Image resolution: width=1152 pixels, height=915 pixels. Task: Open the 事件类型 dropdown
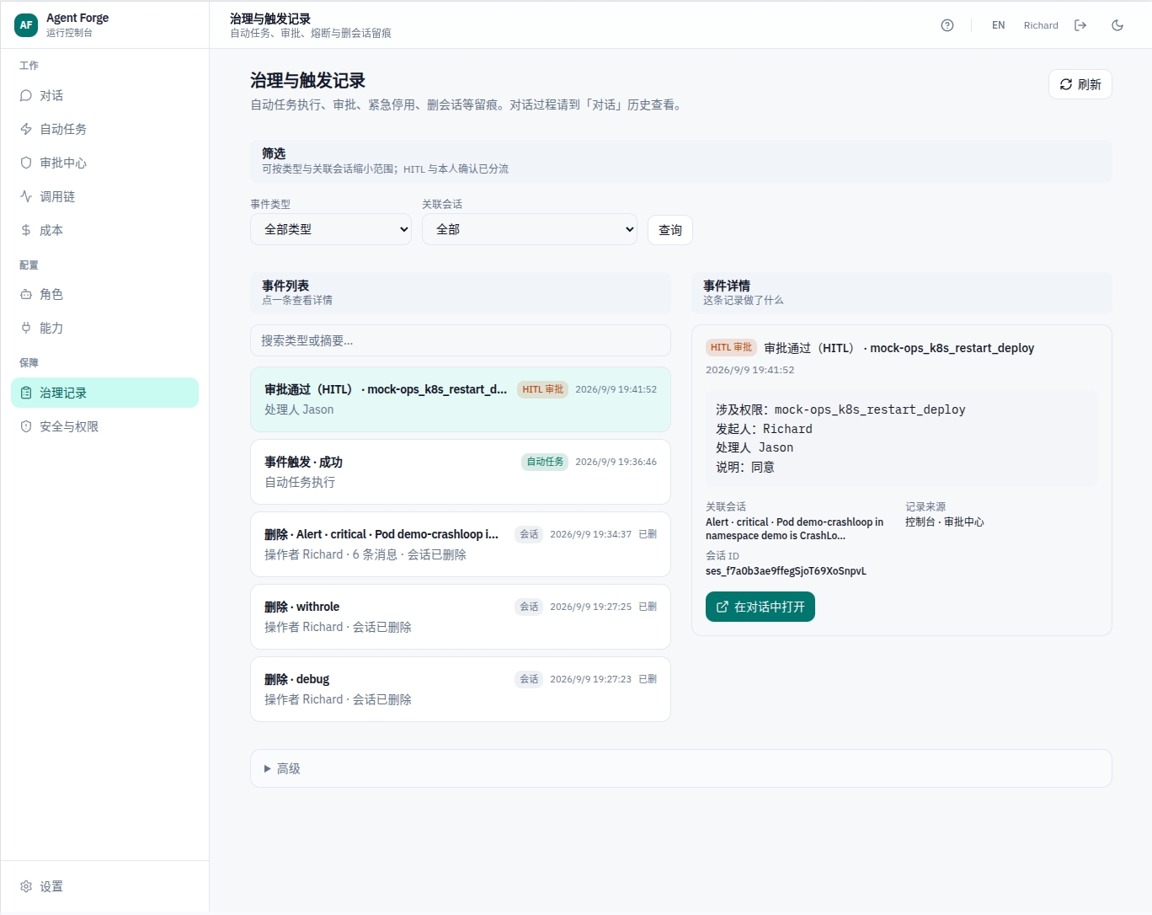pyautogui.click(x=331, y=229)
